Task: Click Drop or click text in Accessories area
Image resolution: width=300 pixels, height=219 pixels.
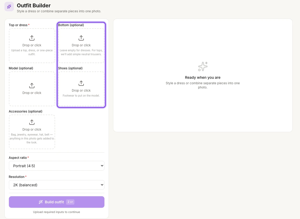Action: pyautogui.click(x=32, y=130)
